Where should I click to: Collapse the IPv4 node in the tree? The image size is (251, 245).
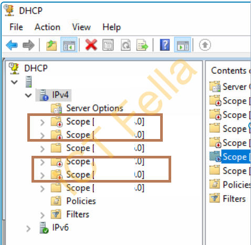(28, 95)
